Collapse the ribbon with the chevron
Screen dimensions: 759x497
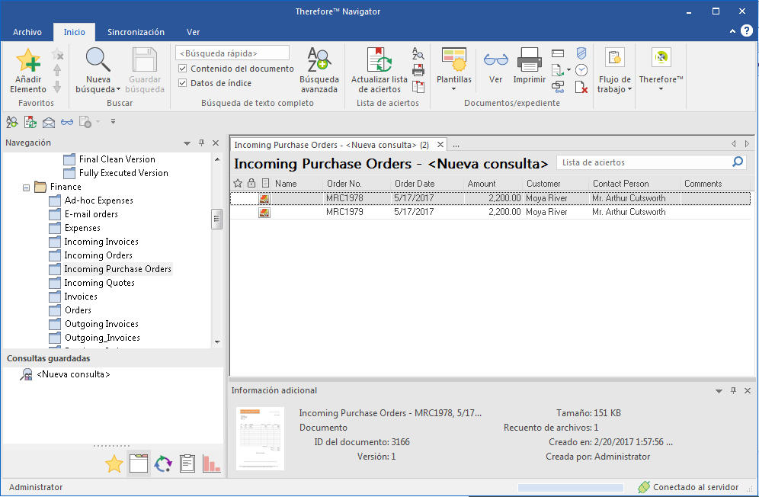[732, 31]
